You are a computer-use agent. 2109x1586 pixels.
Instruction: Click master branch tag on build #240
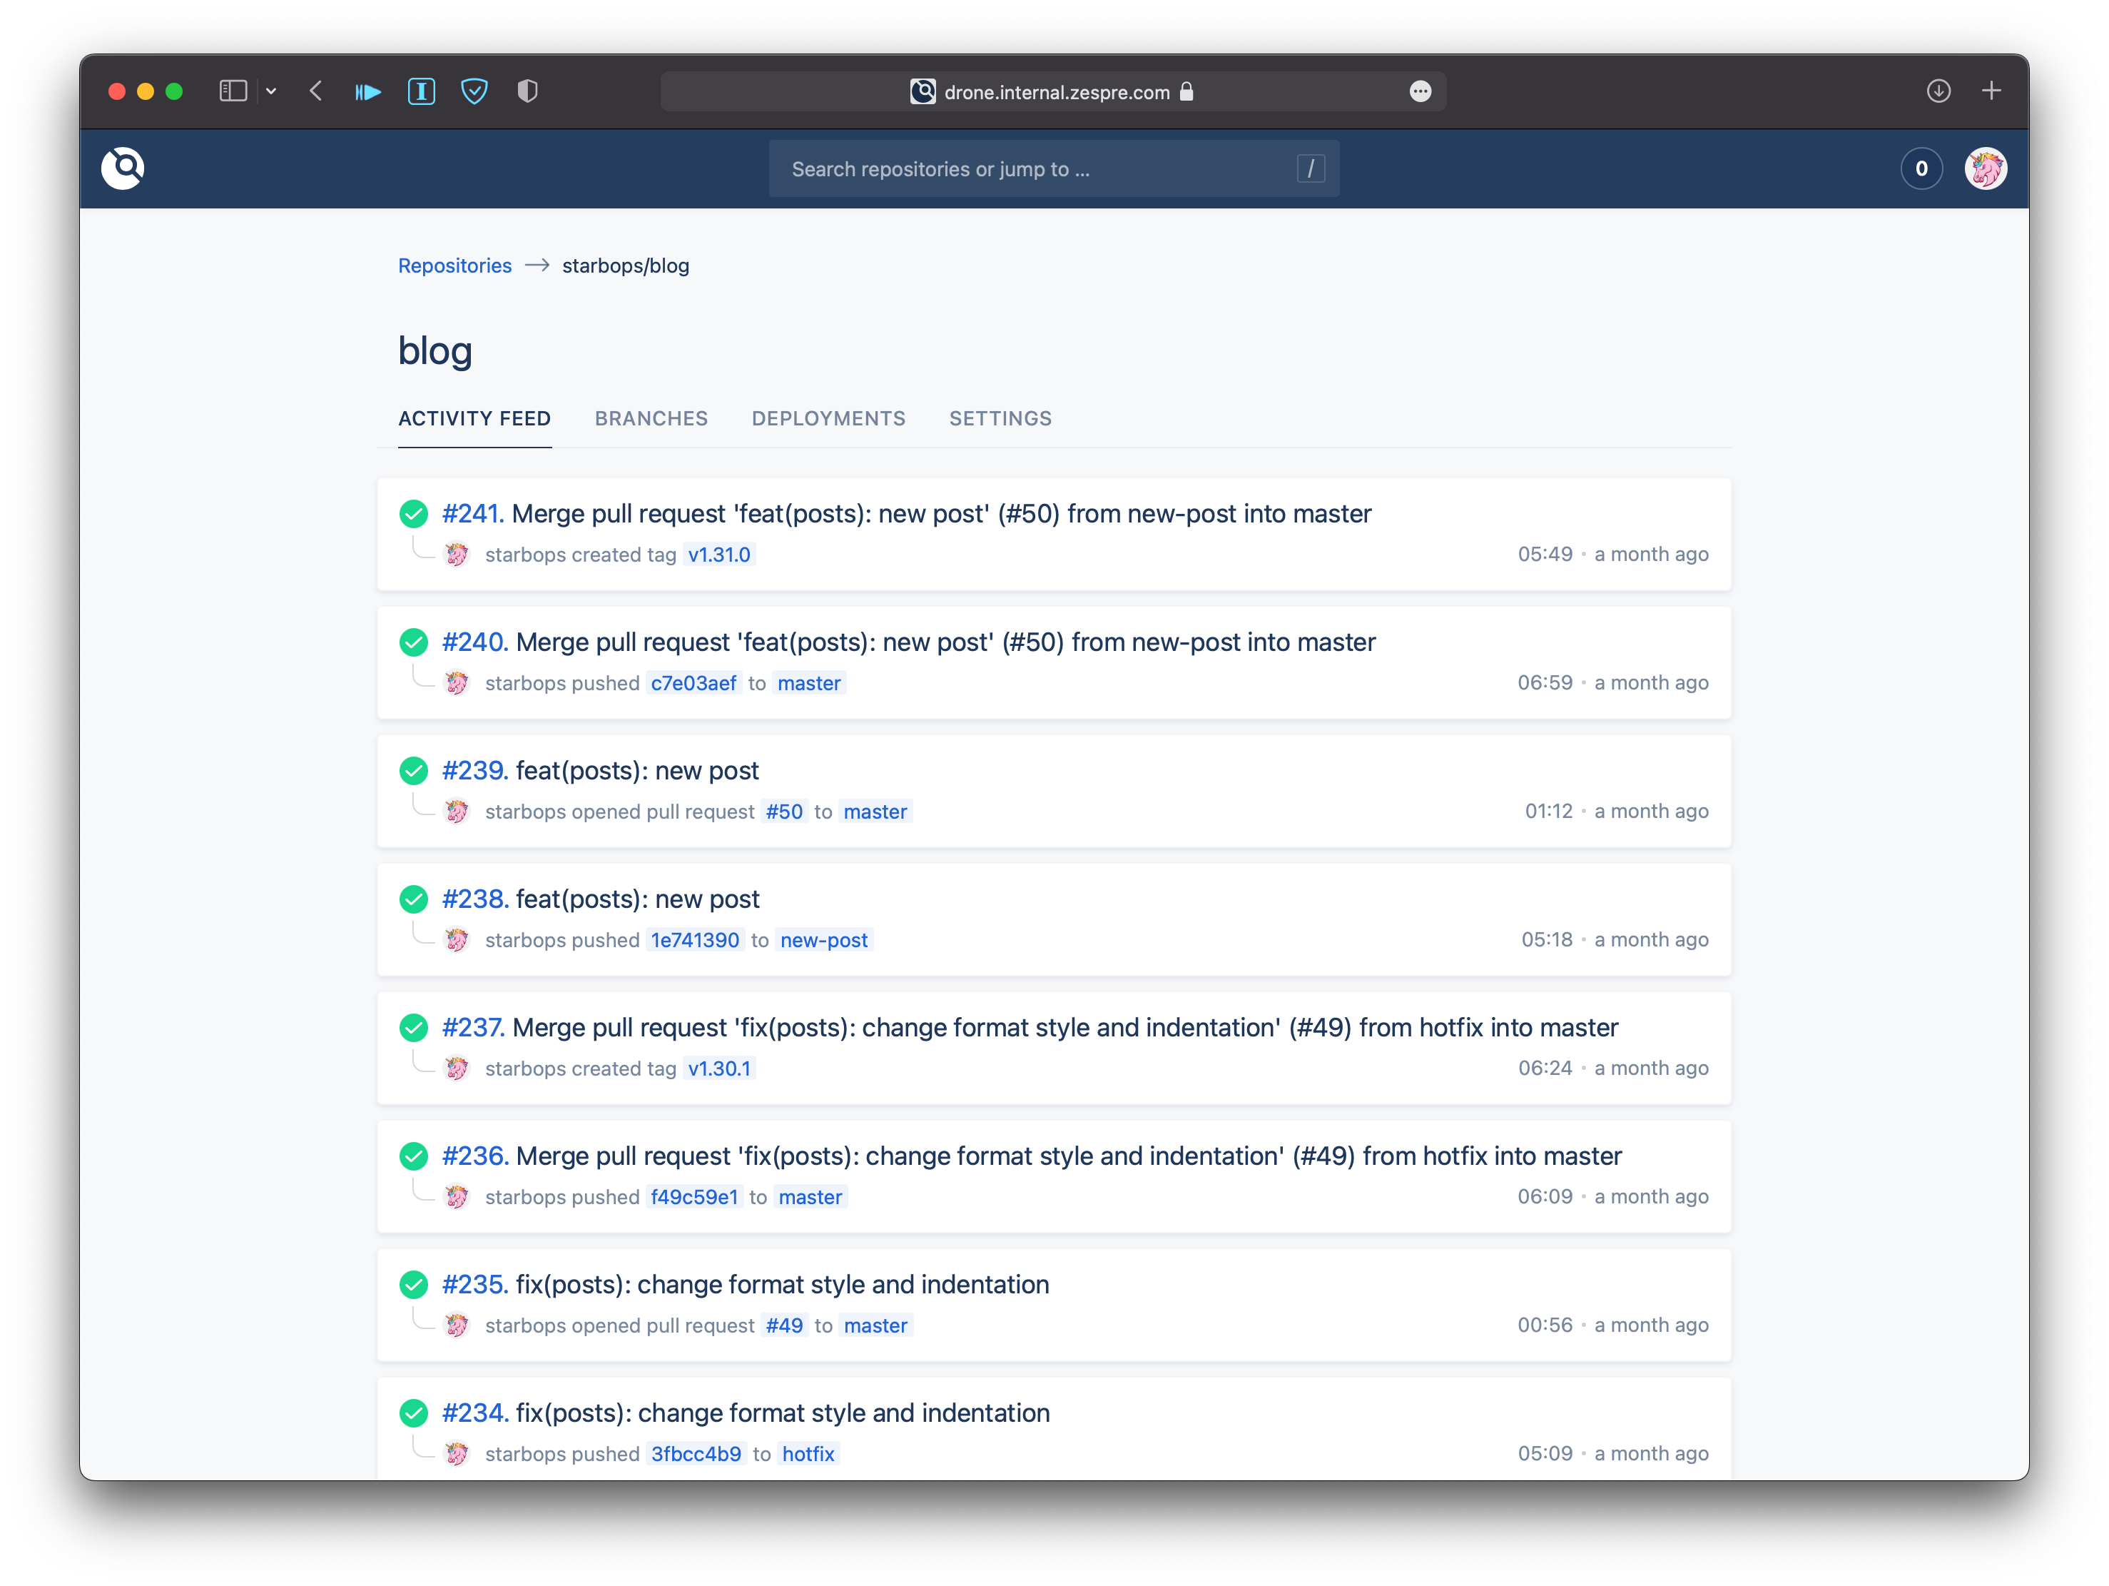pos(810,683)
